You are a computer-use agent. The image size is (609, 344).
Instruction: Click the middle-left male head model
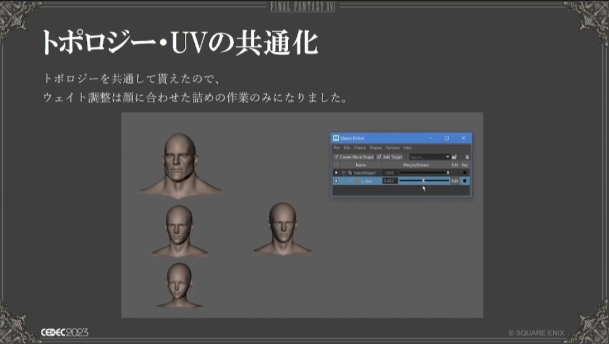click(x=179, y=230)
